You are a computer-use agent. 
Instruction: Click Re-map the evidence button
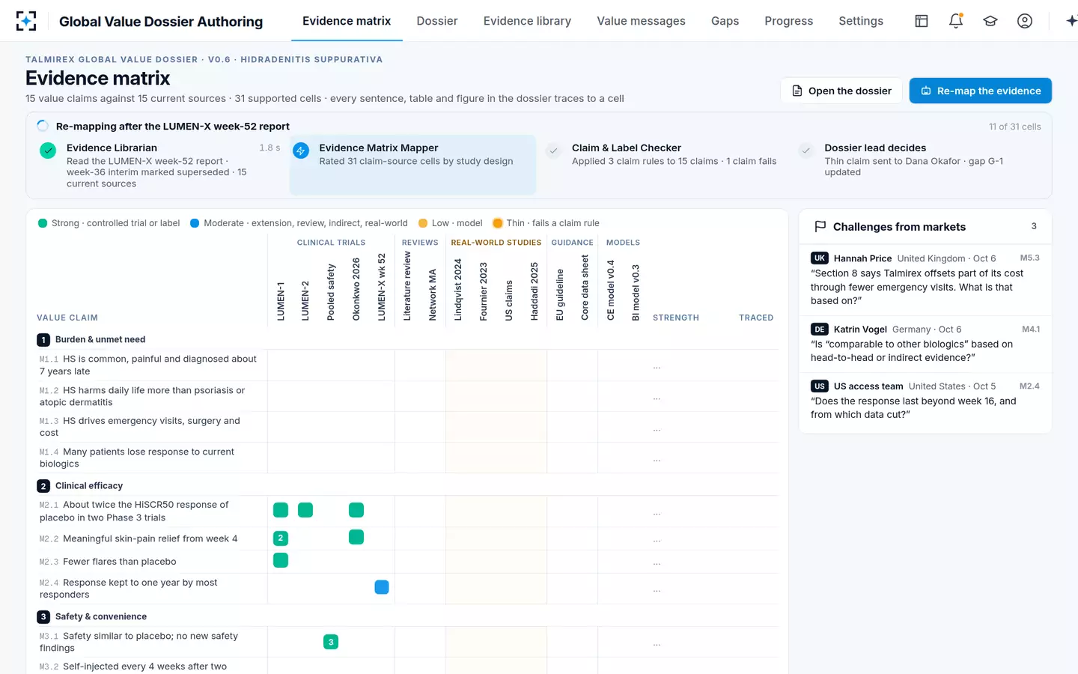click(981, 91)
